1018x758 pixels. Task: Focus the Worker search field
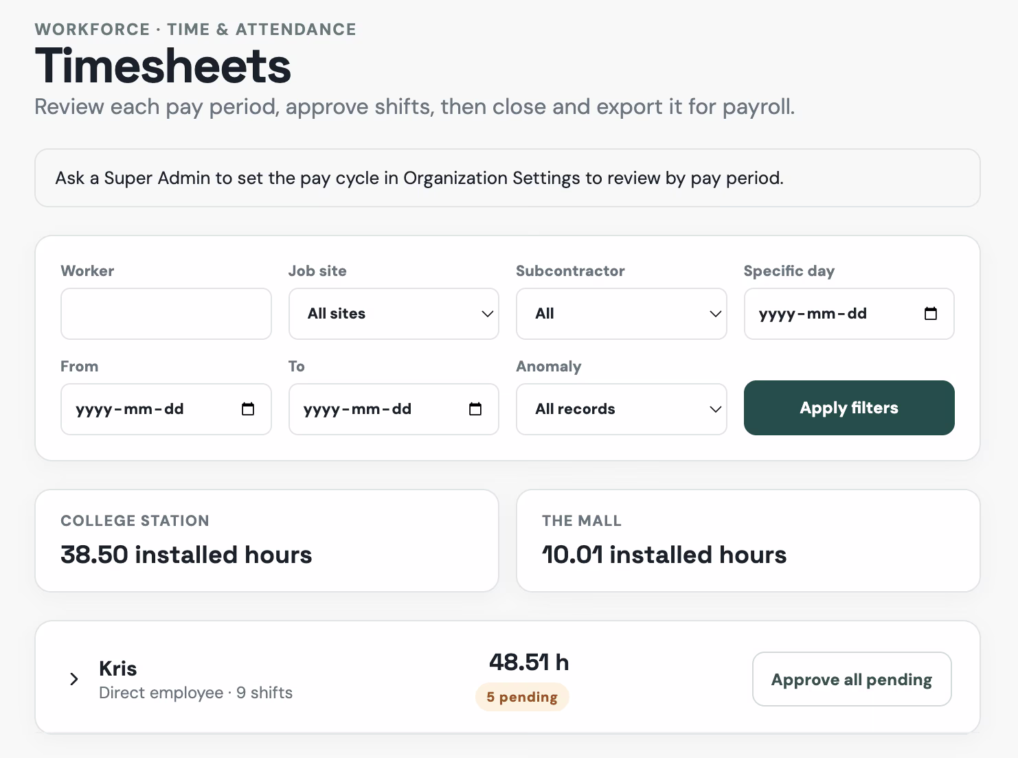tap(166, 314)
